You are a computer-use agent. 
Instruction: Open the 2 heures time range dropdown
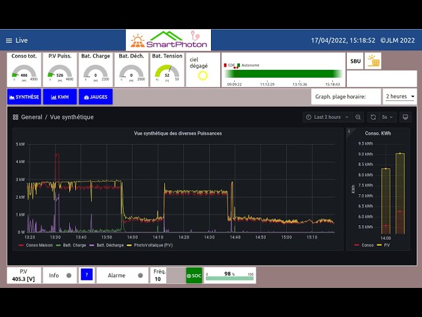click(400, 96)
